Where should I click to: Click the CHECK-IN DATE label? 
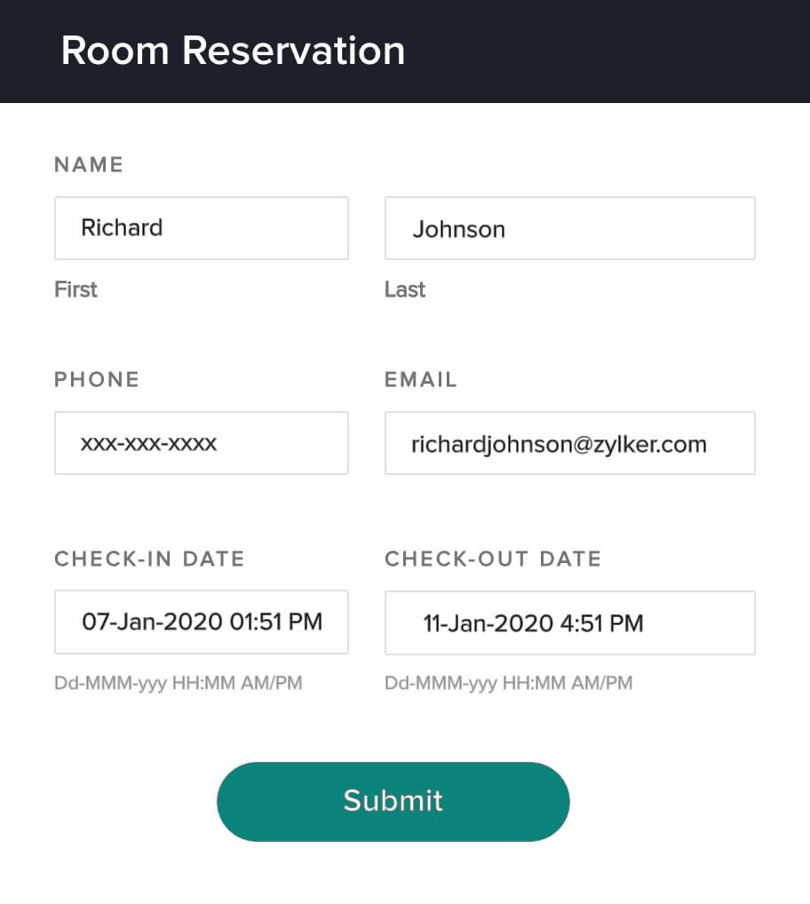click(x=149, y=559)
